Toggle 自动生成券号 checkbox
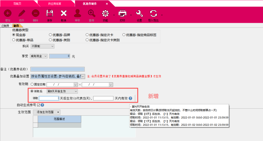The image size is (263, 141). [39, 105]
